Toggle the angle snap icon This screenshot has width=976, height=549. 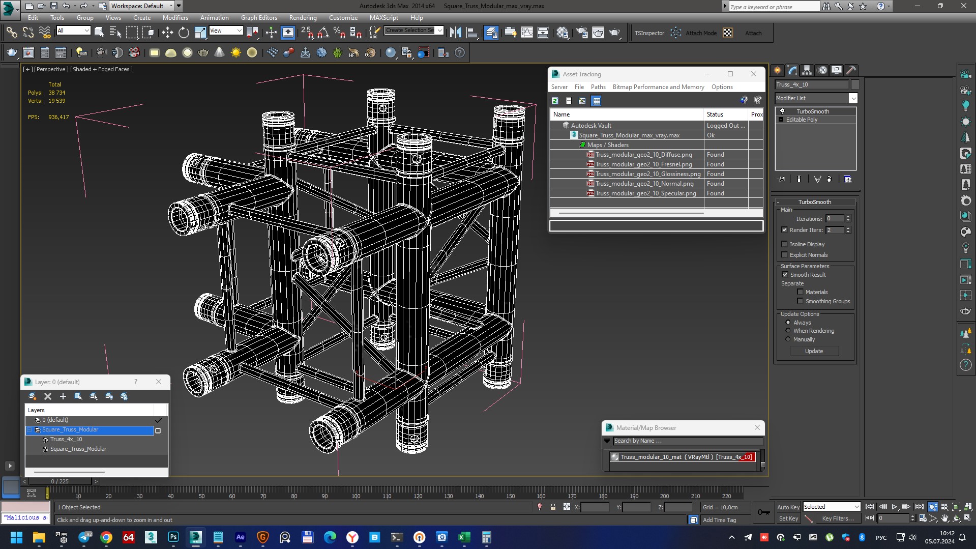[x=323, y=33]
